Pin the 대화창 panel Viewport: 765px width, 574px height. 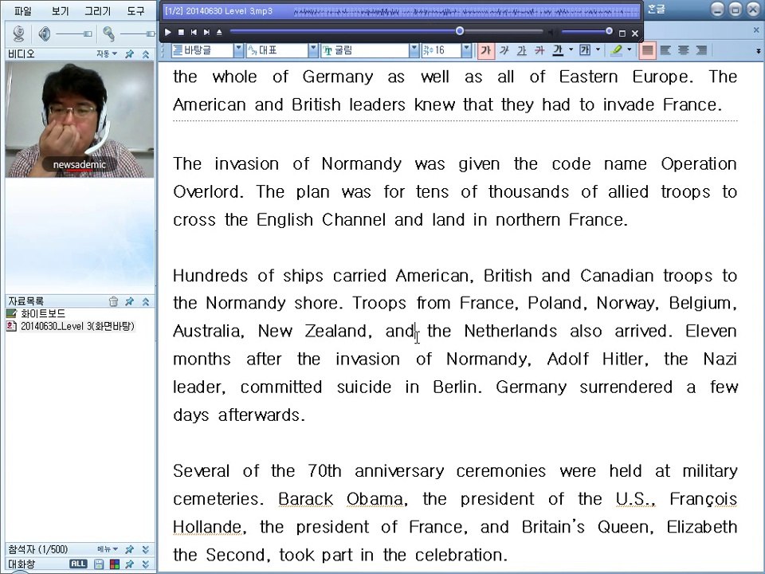point(129,564)
